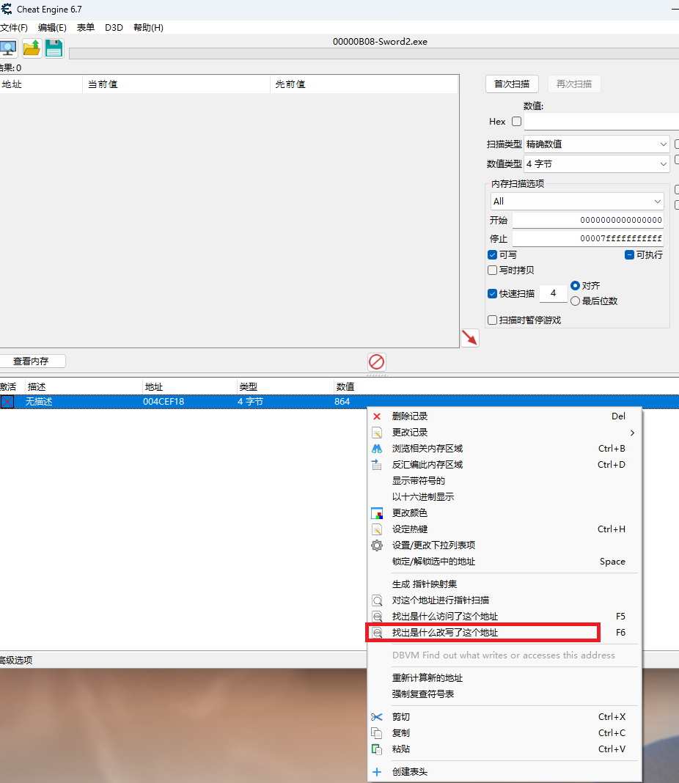Viewport: 679px width, 783px height.
Task: Toggle the 可写 checkbox
Action: click(x=492, y=254)
